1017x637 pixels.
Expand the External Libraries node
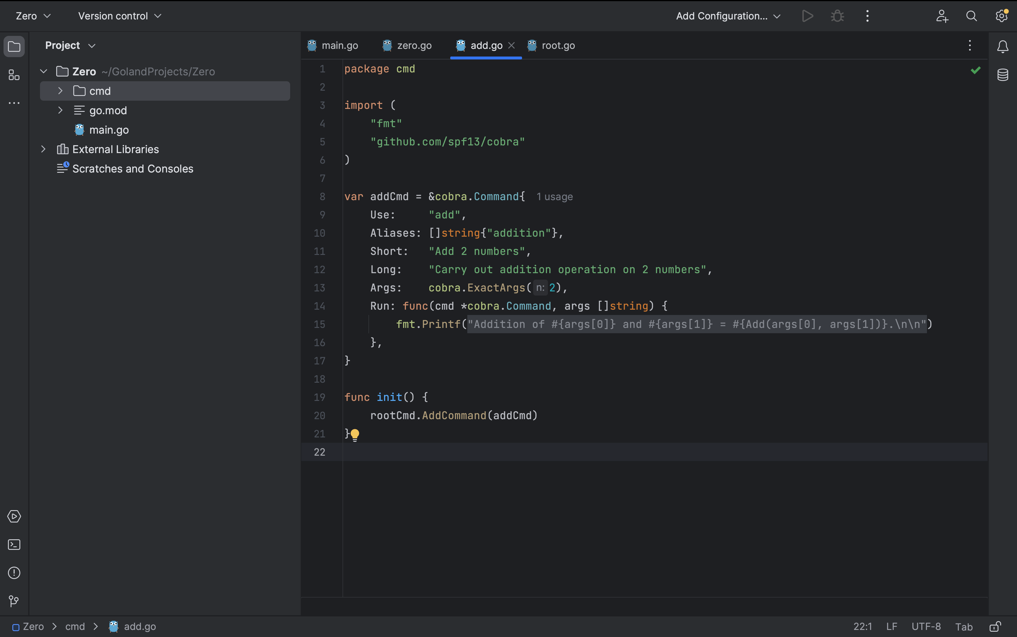coord(43,149)
